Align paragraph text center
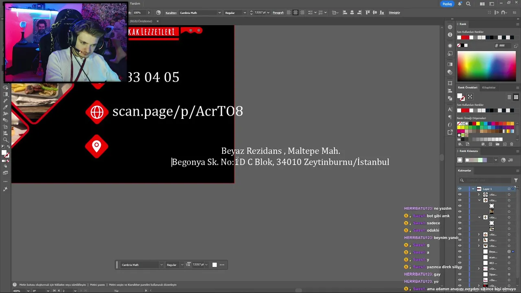The width and height of the screenshot is (521, 293). (x=296, y=13)
